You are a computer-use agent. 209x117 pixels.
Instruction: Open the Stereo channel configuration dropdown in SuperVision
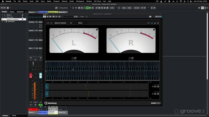pos(83,23)
